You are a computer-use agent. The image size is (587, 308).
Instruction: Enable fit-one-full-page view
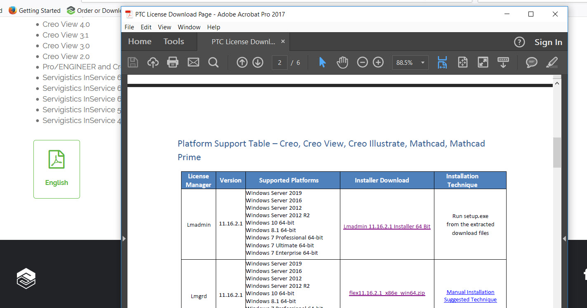click(462, 62)
